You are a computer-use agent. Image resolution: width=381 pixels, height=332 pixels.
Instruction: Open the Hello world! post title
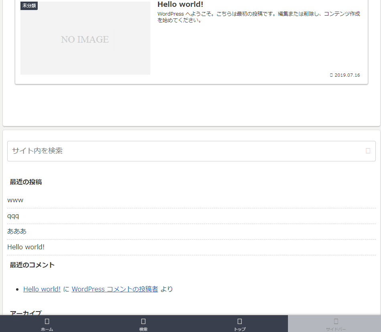[x=180, y=4]
